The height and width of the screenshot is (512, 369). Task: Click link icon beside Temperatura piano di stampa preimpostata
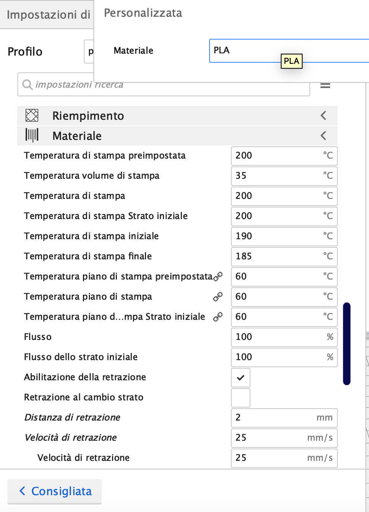pos(218,276)
